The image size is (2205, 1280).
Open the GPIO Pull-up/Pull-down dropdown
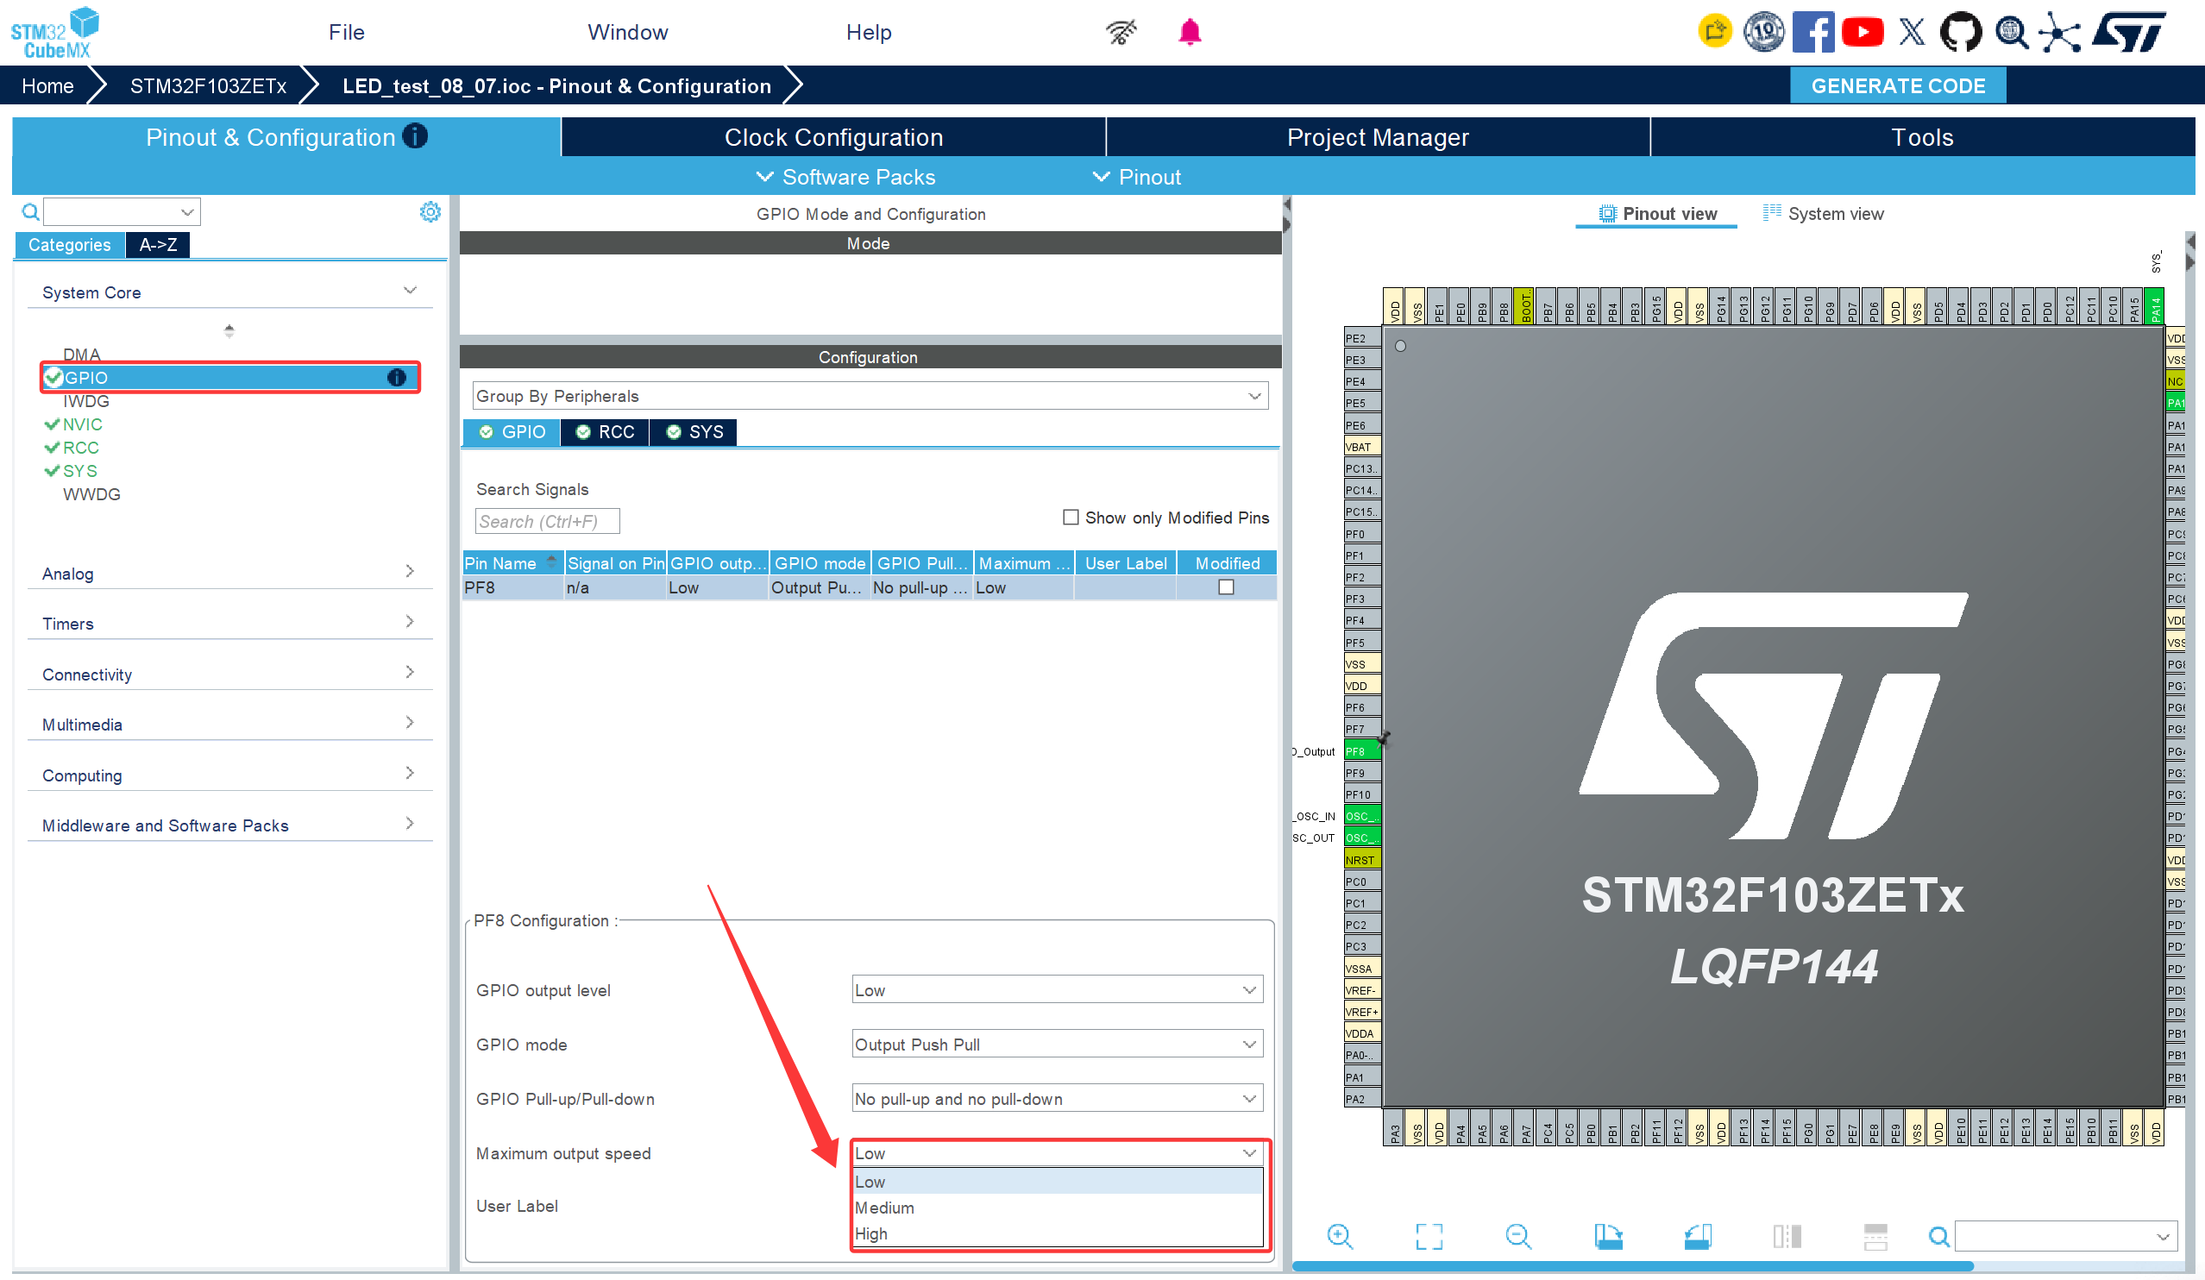(x=1057, y=1098)
